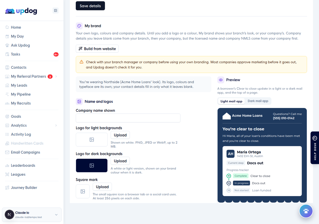Click the Email Campaigns envelope icon

click(7, 152)
